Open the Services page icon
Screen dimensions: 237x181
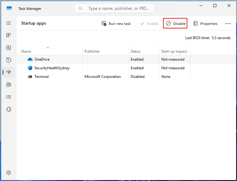click(x=9, y=109)
